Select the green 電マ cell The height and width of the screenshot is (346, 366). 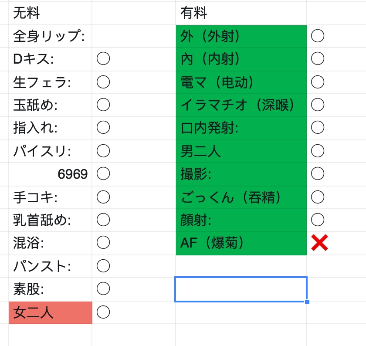(x=241, y=82)
